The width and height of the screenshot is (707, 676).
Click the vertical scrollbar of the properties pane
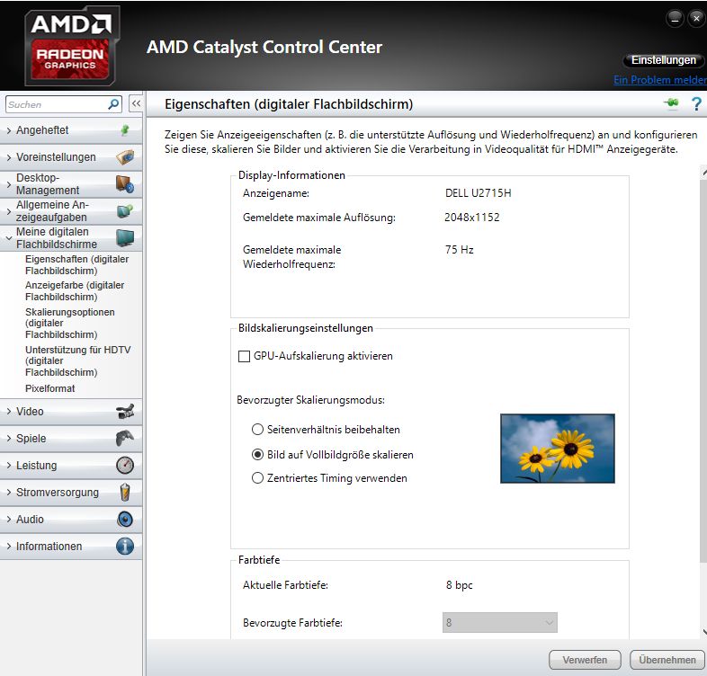click(x=703, y=369)
